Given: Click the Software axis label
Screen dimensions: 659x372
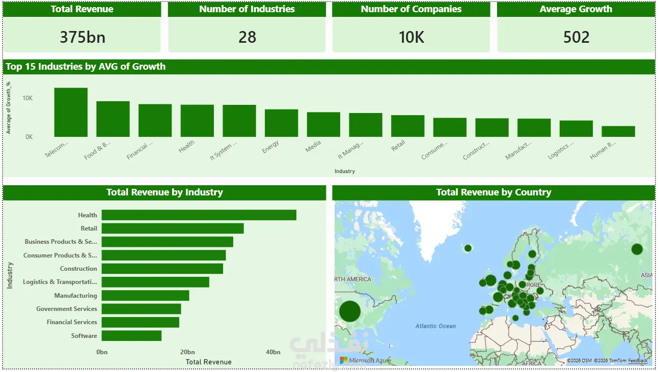Looking at the screenshot, I should coord(84,336).
